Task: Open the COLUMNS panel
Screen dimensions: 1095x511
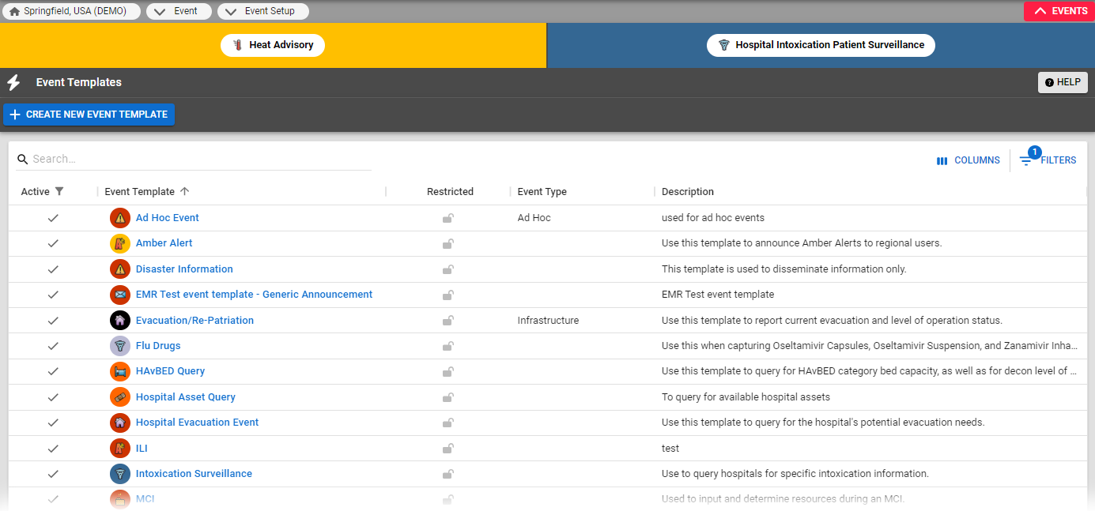Action: click(x=968, y=160)
